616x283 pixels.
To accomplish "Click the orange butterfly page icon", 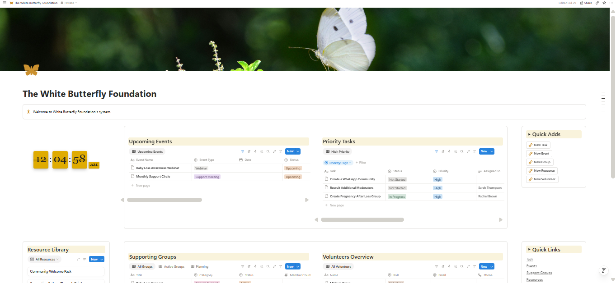I will (31, 69).
